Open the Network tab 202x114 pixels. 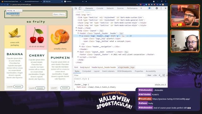pos(110,8)
